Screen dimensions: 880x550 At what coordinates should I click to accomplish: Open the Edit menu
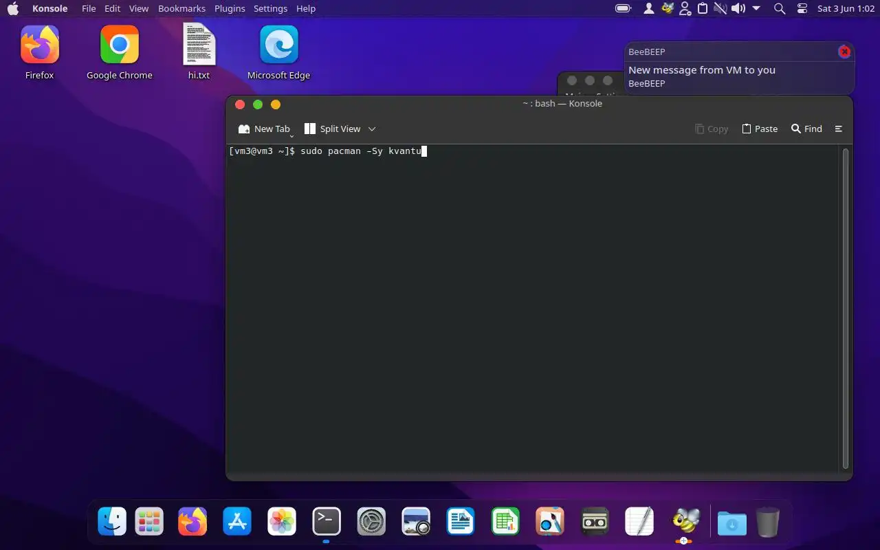112,8
